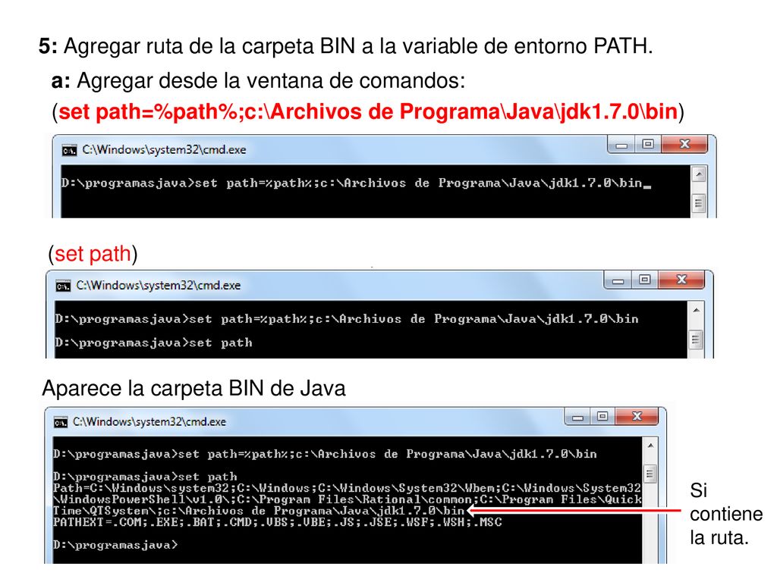
Task: Close the top cmd.exe window
Action: (685, 144)
